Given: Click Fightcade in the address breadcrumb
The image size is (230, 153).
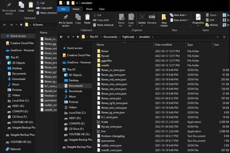Looking at the screenshot, I should [128, 37].
